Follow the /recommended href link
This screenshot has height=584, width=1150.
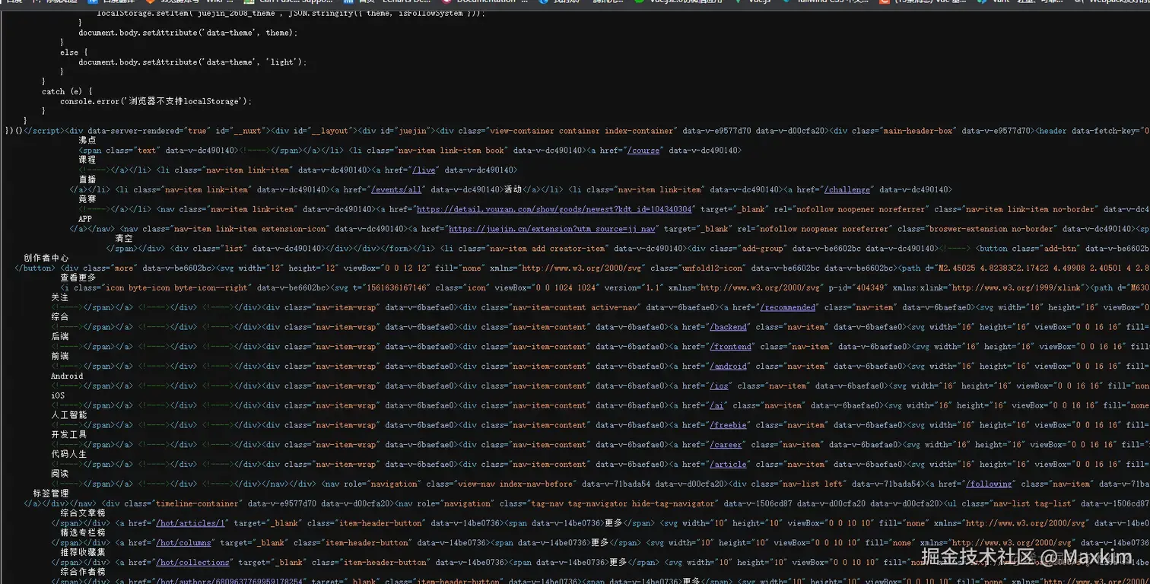(x=788, y=308)
